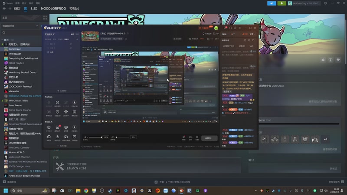
Task: Click the Steam Big Picture monitor icon
Action: point(325,3)
